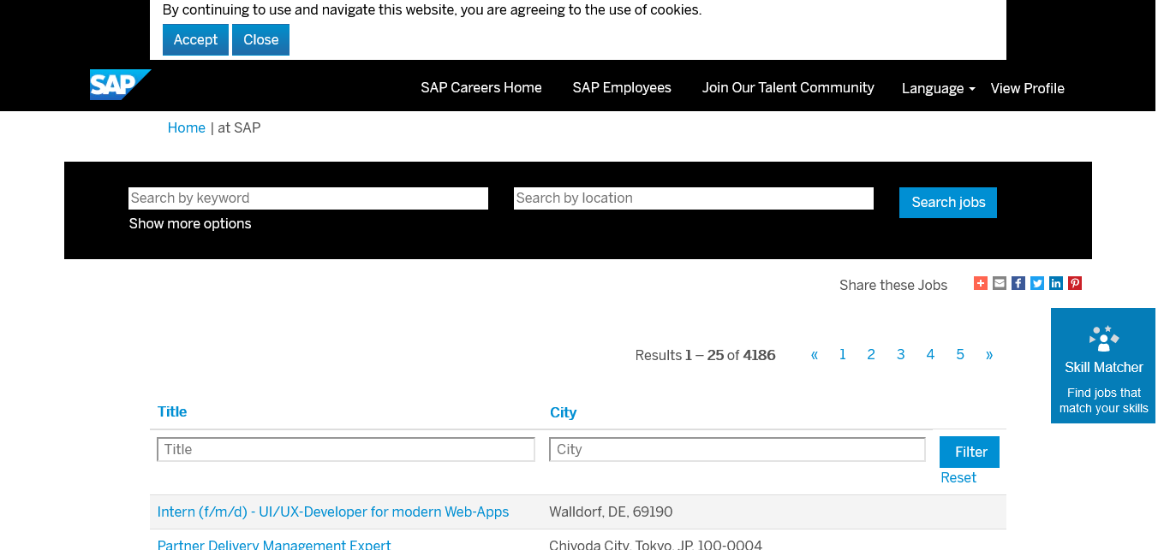
Task: Open Join Our Talent Community
Action: pyautogui.click(x=788, y=87)
